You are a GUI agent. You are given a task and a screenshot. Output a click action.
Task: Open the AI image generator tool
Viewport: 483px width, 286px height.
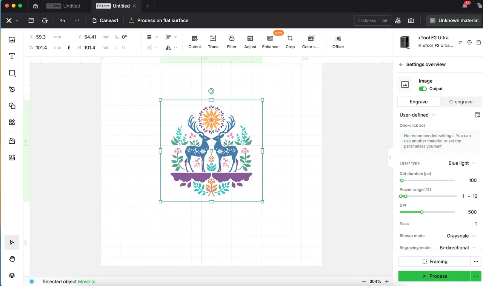tap(12, 158)
